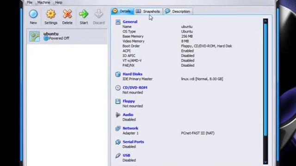Image resolution: width=296 pixels, height=166 pixels.
Task: Click the 'Enabled' ACPI value
Action: coord(187,51)
